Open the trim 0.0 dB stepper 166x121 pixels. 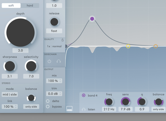tap(54, 94)
